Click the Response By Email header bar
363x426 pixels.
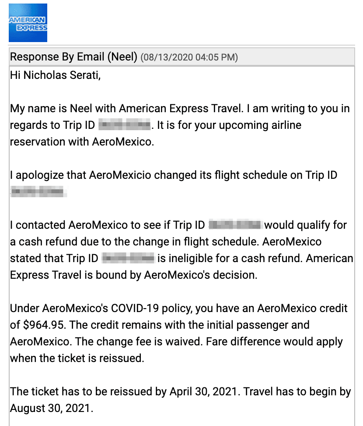(181, 57)
